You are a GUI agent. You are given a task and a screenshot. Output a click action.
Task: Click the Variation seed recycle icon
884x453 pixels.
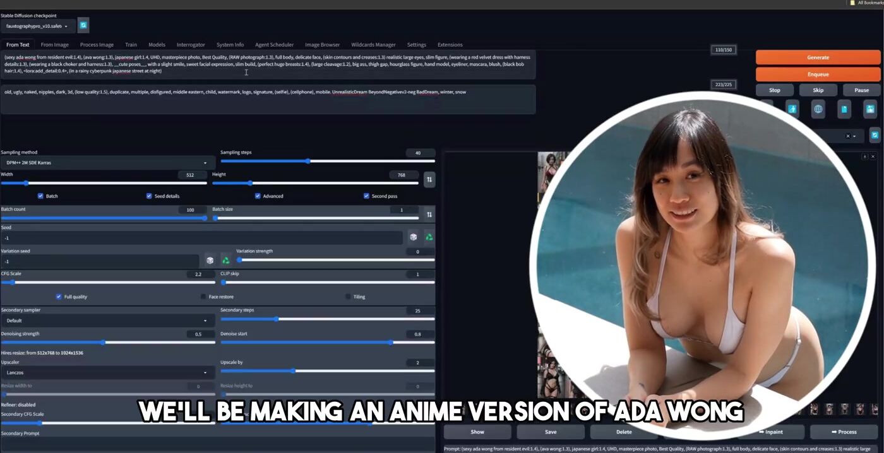(x=225, y=261)
